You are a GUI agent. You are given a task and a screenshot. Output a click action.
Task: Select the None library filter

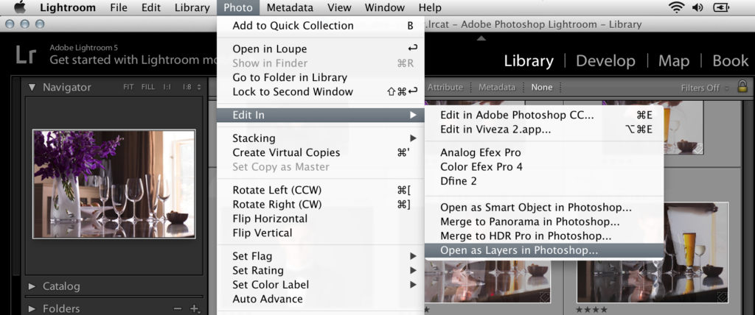541,87
